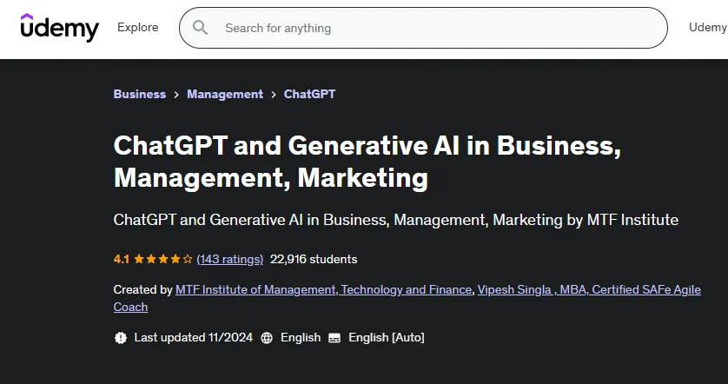Click the course title heading
This screenshot has height=384, width=728.
[x=367, y=162]
